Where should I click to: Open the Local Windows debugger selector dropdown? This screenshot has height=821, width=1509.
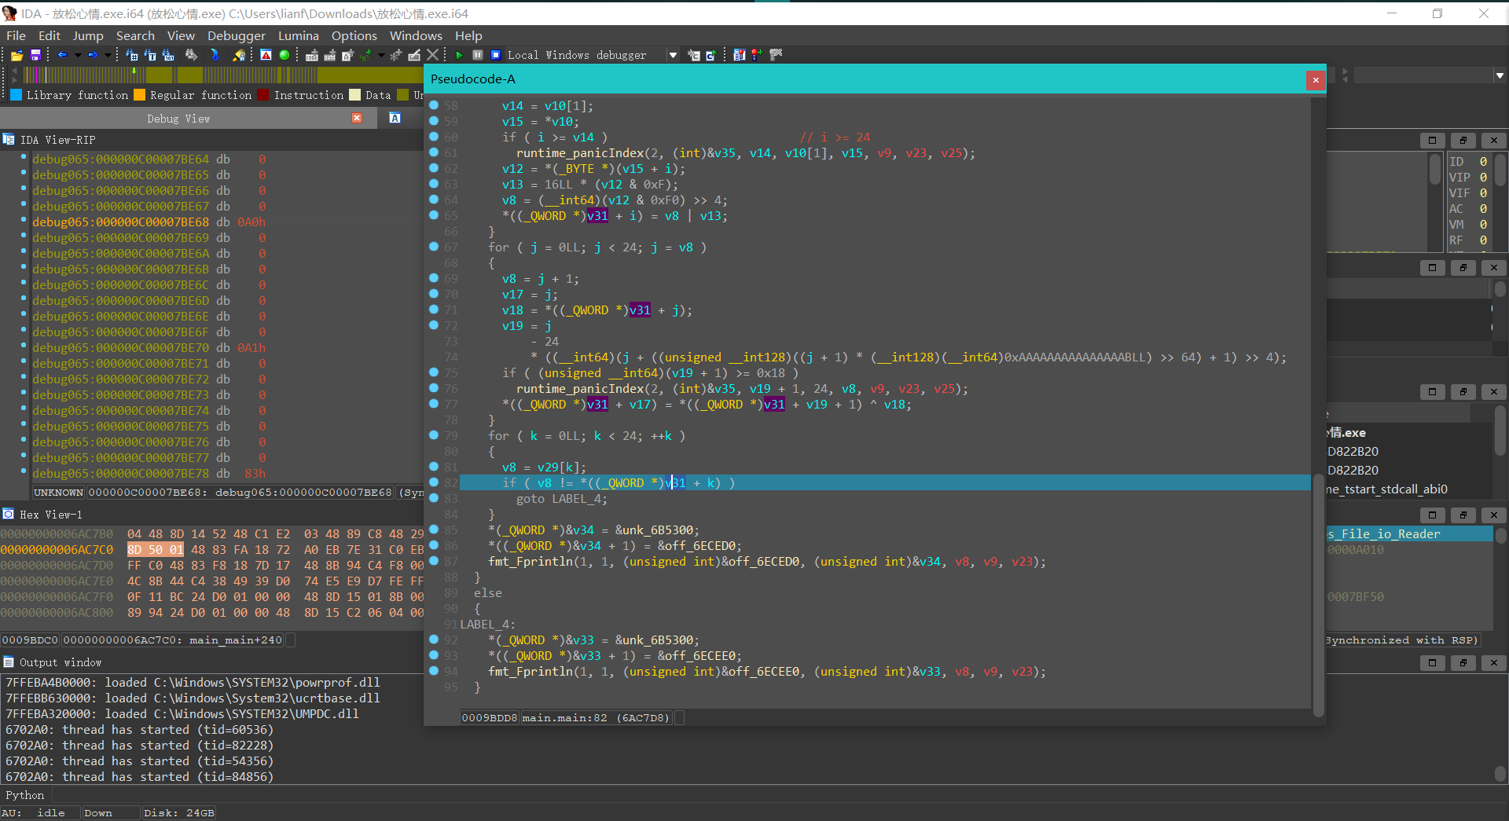[x=673, y=55]
